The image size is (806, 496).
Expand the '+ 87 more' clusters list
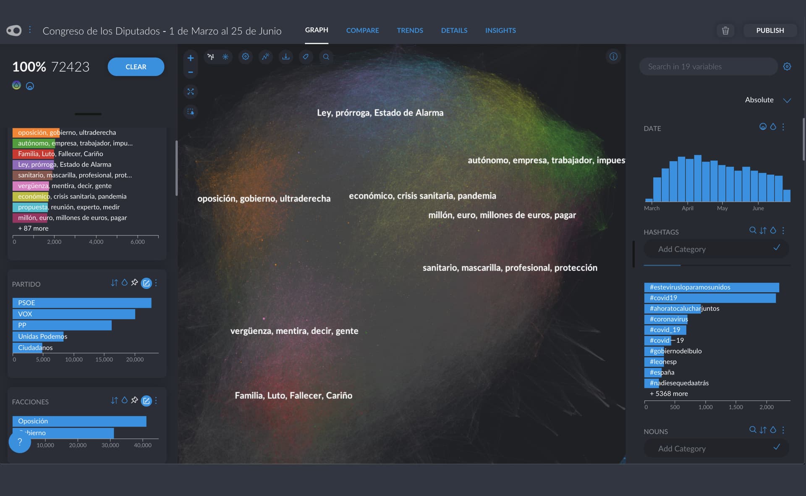[x=33, y=228]
